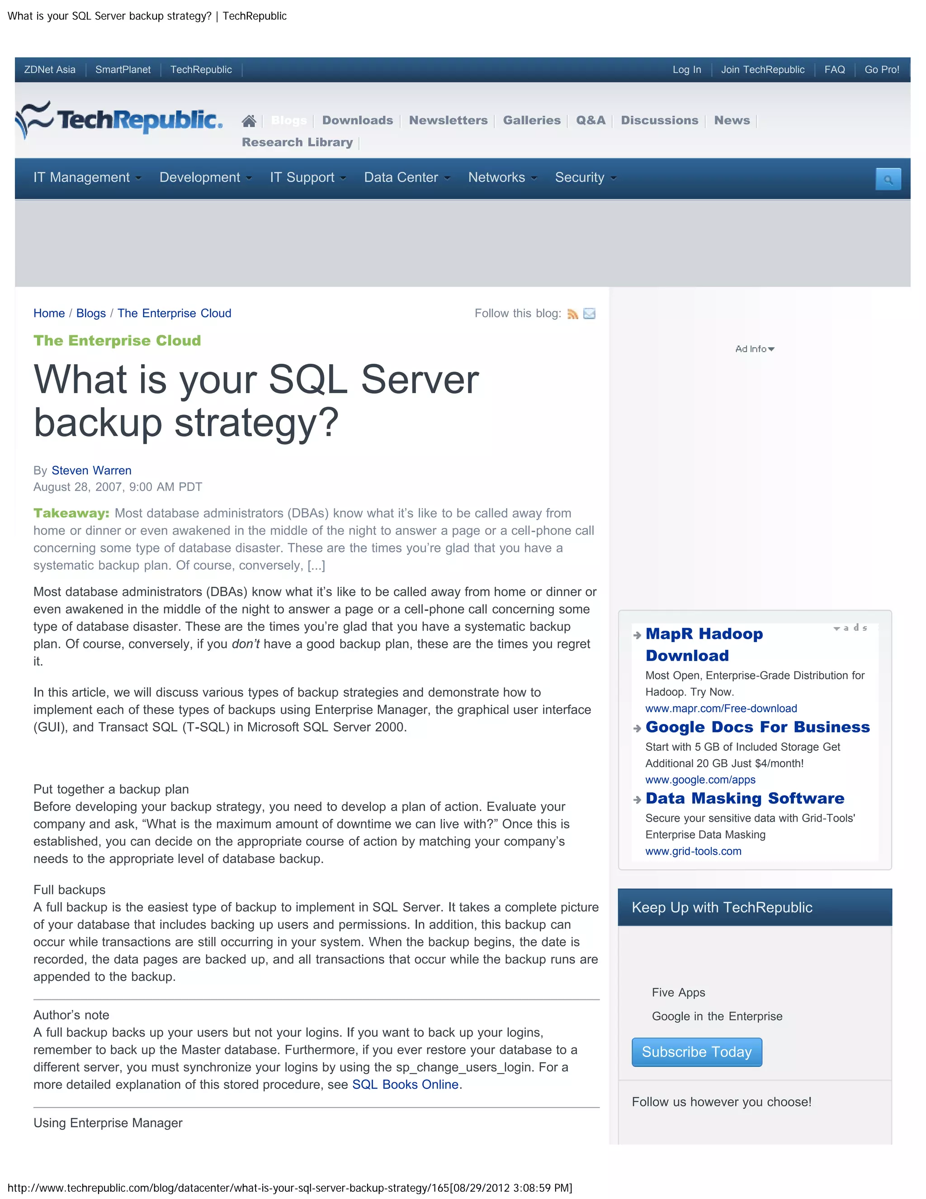Click Log In link

(x=687, y=70)
